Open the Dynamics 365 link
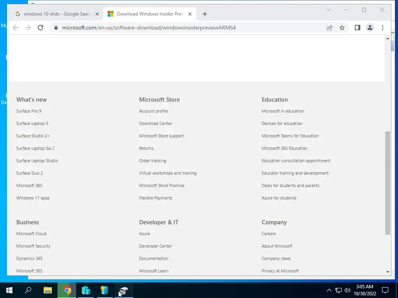398x298 pixels. tap(29, 258)
